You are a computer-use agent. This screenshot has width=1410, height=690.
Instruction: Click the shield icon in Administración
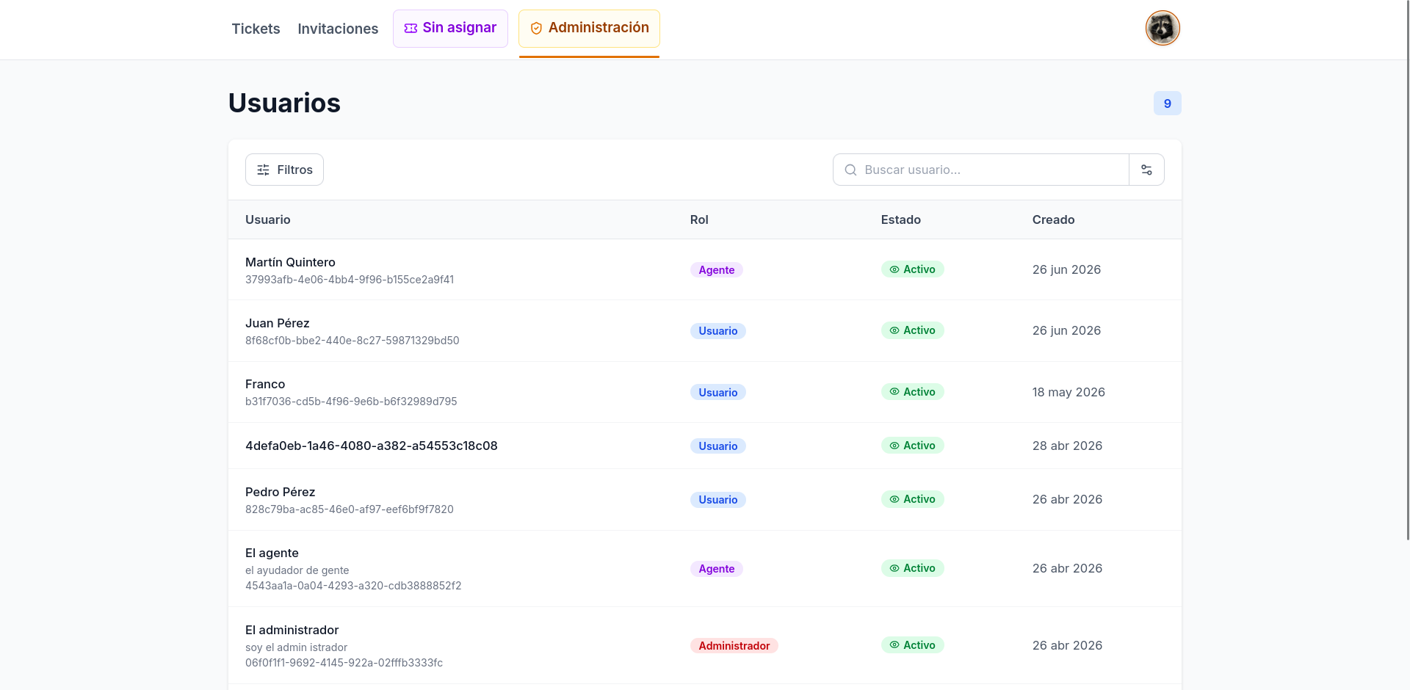coord(536,28)
